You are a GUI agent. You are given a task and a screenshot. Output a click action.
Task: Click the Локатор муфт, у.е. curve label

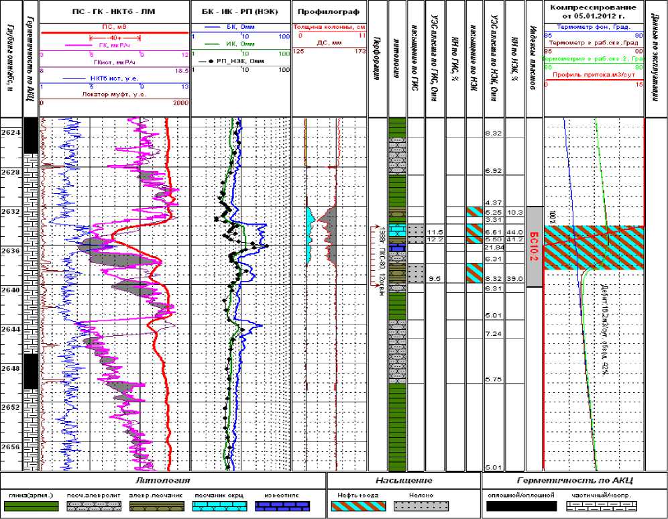[x=114, y=95]
